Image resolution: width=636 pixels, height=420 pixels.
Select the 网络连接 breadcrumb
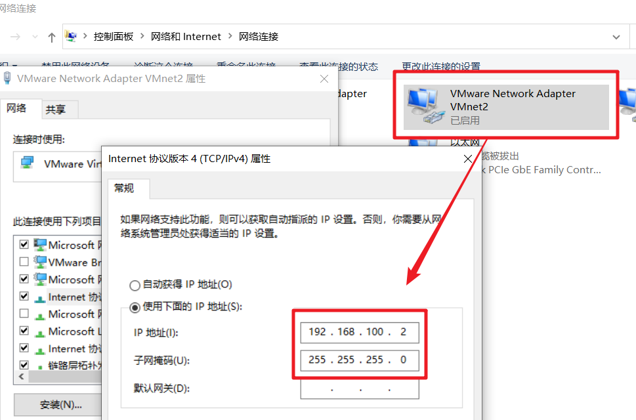[x=259, y=37]
